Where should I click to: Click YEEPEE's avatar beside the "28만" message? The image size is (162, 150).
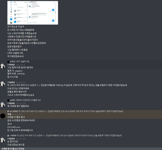(3, 84)
